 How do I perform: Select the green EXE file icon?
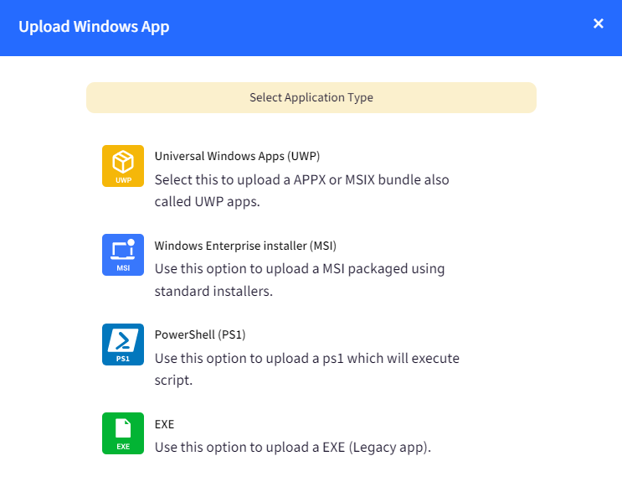(x=123, y=433)
